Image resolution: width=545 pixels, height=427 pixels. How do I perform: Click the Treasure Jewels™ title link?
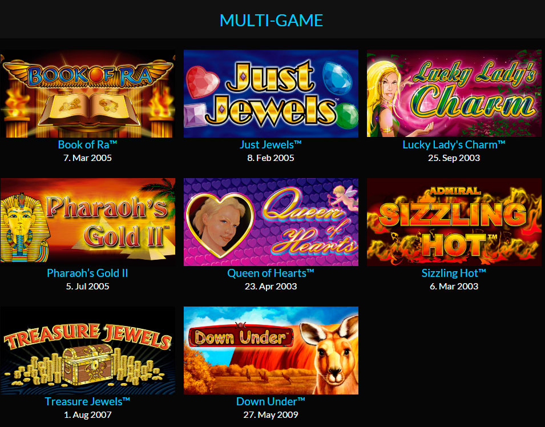(x=87, y=402)
